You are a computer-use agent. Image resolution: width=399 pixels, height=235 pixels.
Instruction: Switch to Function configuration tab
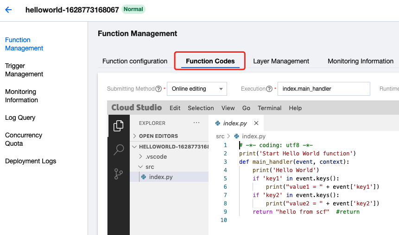coord(135,61)
